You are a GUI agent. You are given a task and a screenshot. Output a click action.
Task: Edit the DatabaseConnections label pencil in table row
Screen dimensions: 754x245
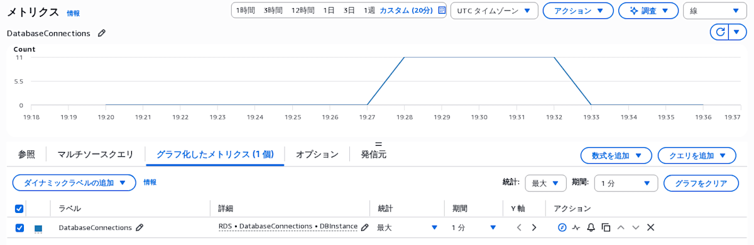click(139, 227)
